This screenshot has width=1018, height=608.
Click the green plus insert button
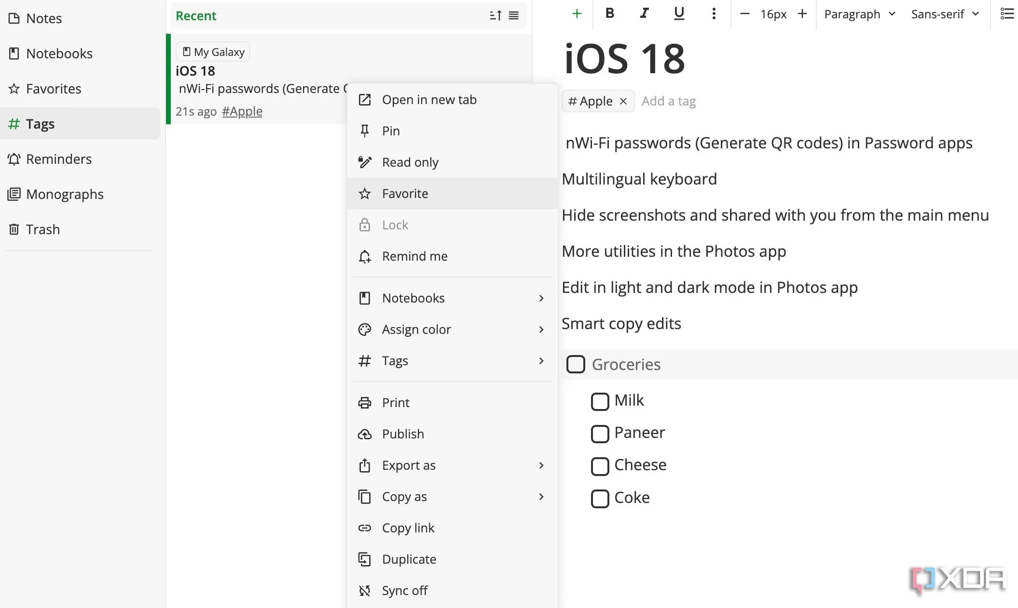577,14
